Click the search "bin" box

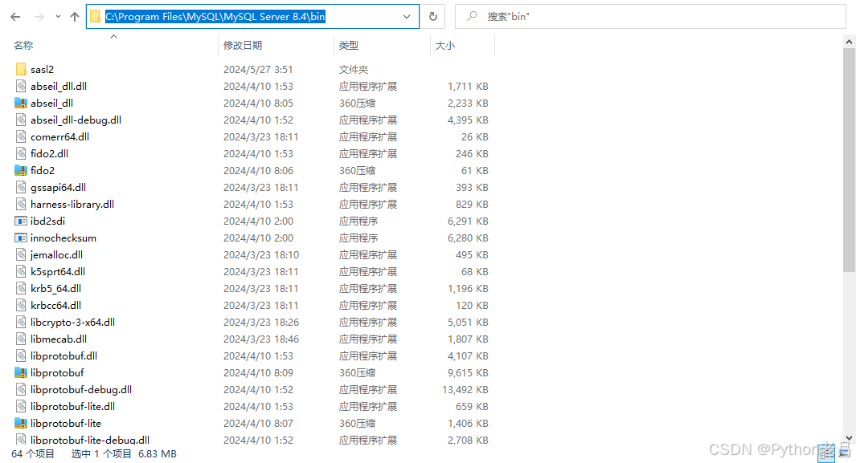(x=650, y=17)
